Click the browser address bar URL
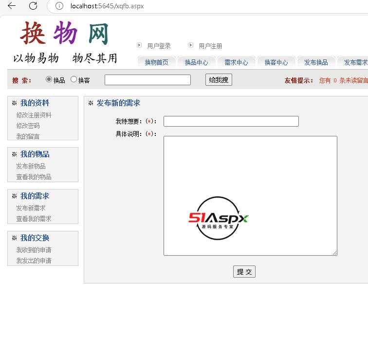Viewport: 368px width, 339px height. coord(107,6)
